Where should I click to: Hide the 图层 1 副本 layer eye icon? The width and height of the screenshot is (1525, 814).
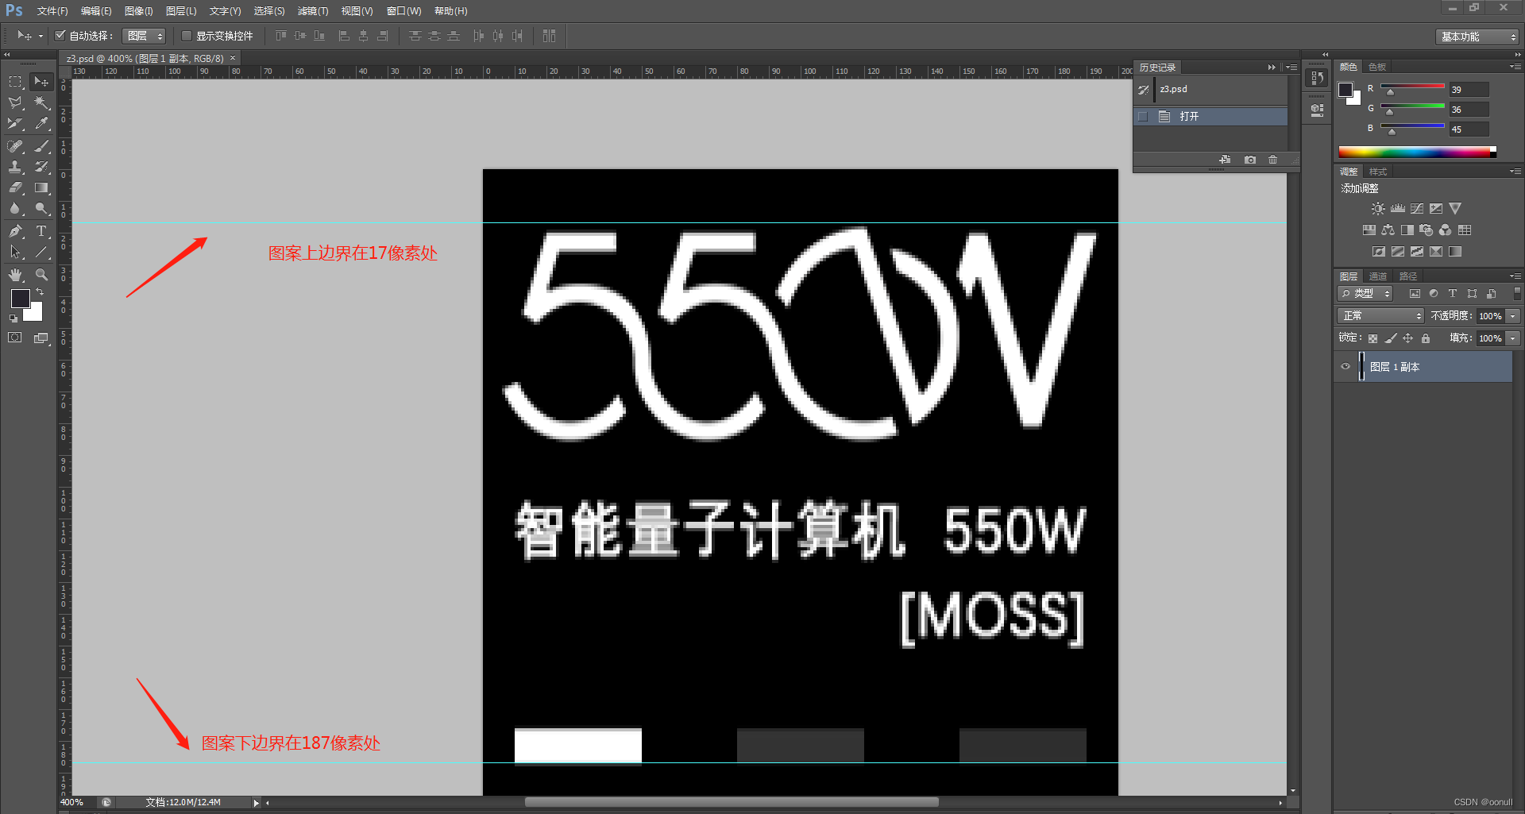[x=1345, y=367]
